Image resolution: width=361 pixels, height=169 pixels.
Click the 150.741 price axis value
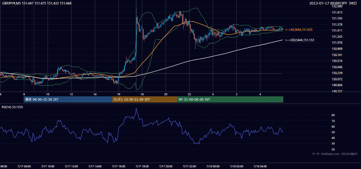click(x=337, y=55)
